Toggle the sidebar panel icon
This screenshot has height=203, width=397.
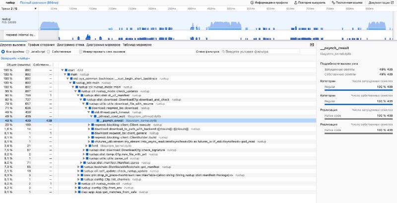(x=312, y=45)
